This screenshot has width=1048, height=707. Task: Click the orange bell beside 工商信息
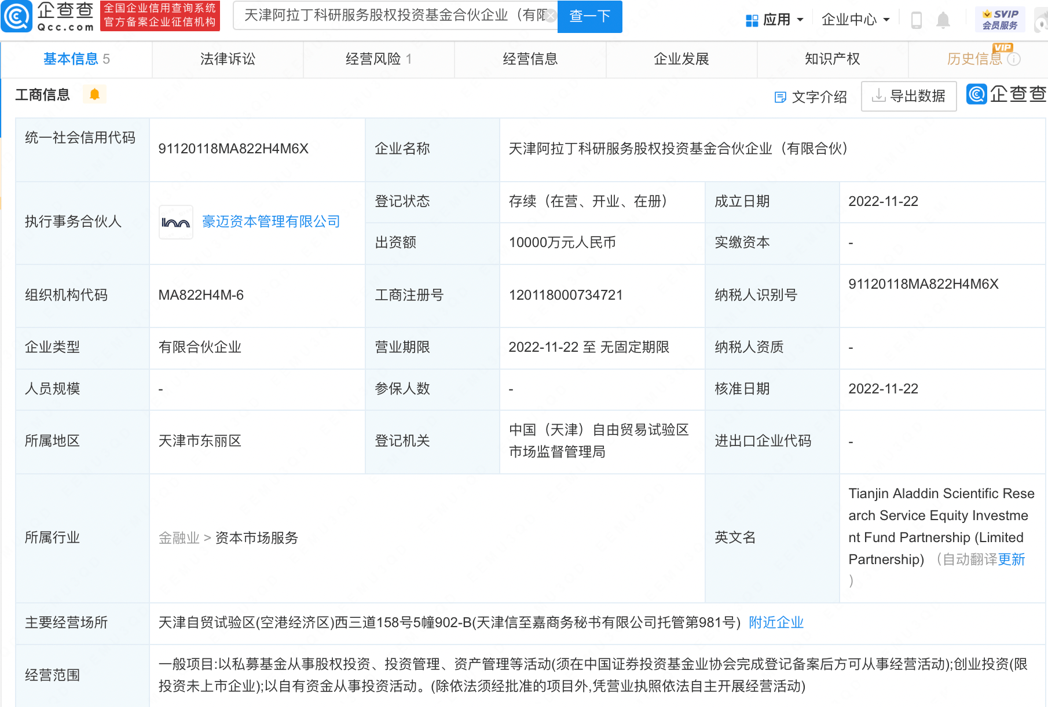[94, 94]
